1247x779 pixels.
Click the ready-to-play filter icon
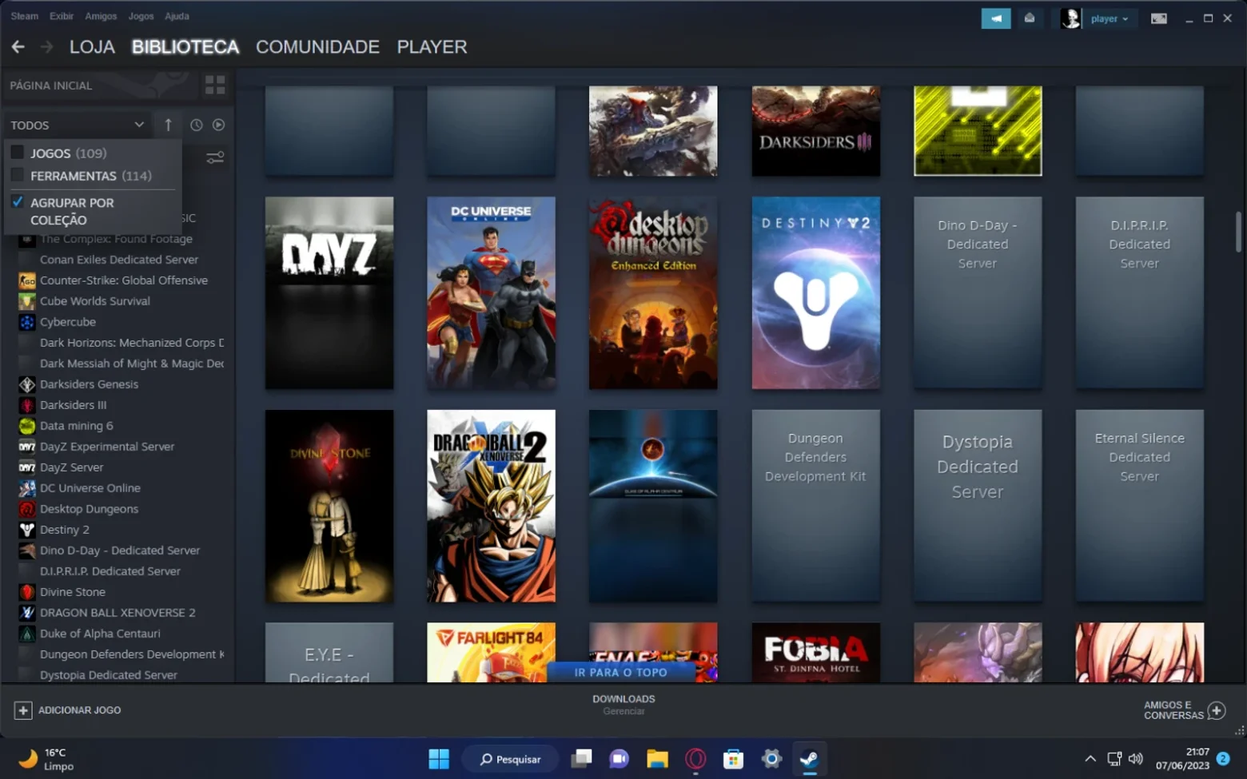click(218, 125)
